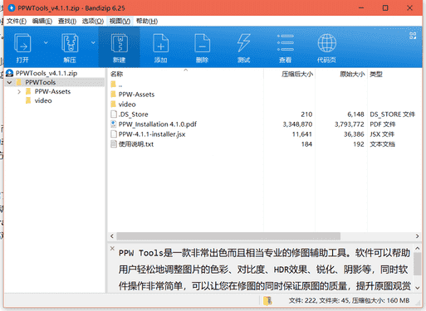The image size is (426, 311).
Task: Click the Test (测试) lightning icon
Action: 244,43
